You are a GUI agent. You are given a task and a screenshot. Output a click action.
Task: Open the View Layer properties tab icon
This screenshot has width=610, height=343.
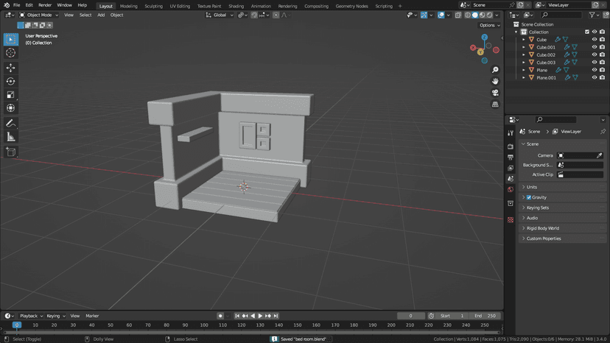[x=511, y=168]
